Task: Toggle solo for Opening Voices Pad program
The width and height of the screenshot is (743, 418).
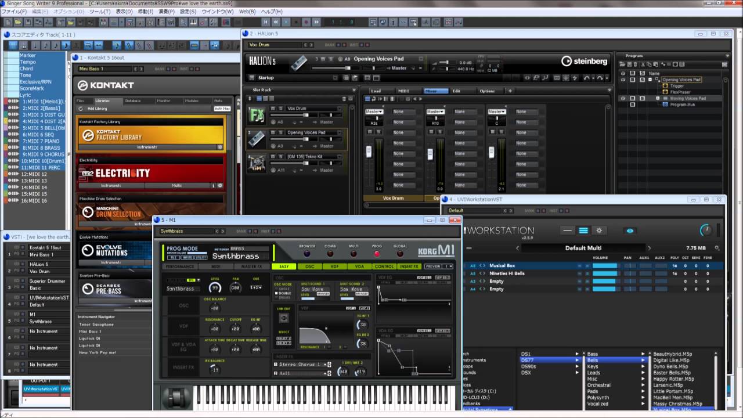Action: click(x=641, y=80)
